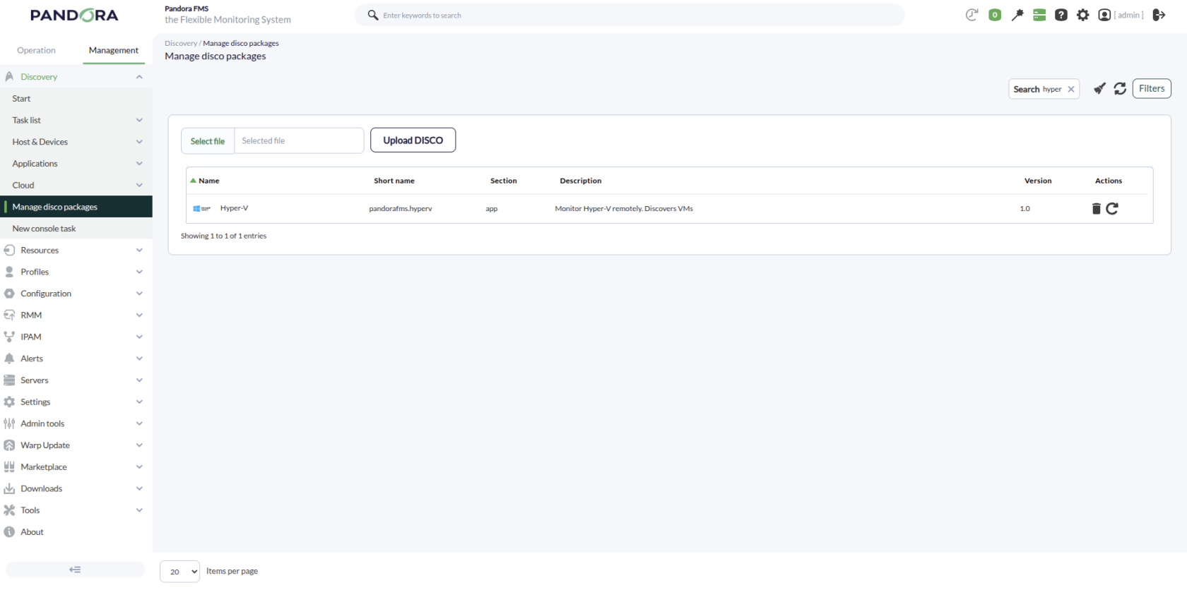Click the Profiles person icon
Viewport: 1187px width, 590px height.
point(9,272)
